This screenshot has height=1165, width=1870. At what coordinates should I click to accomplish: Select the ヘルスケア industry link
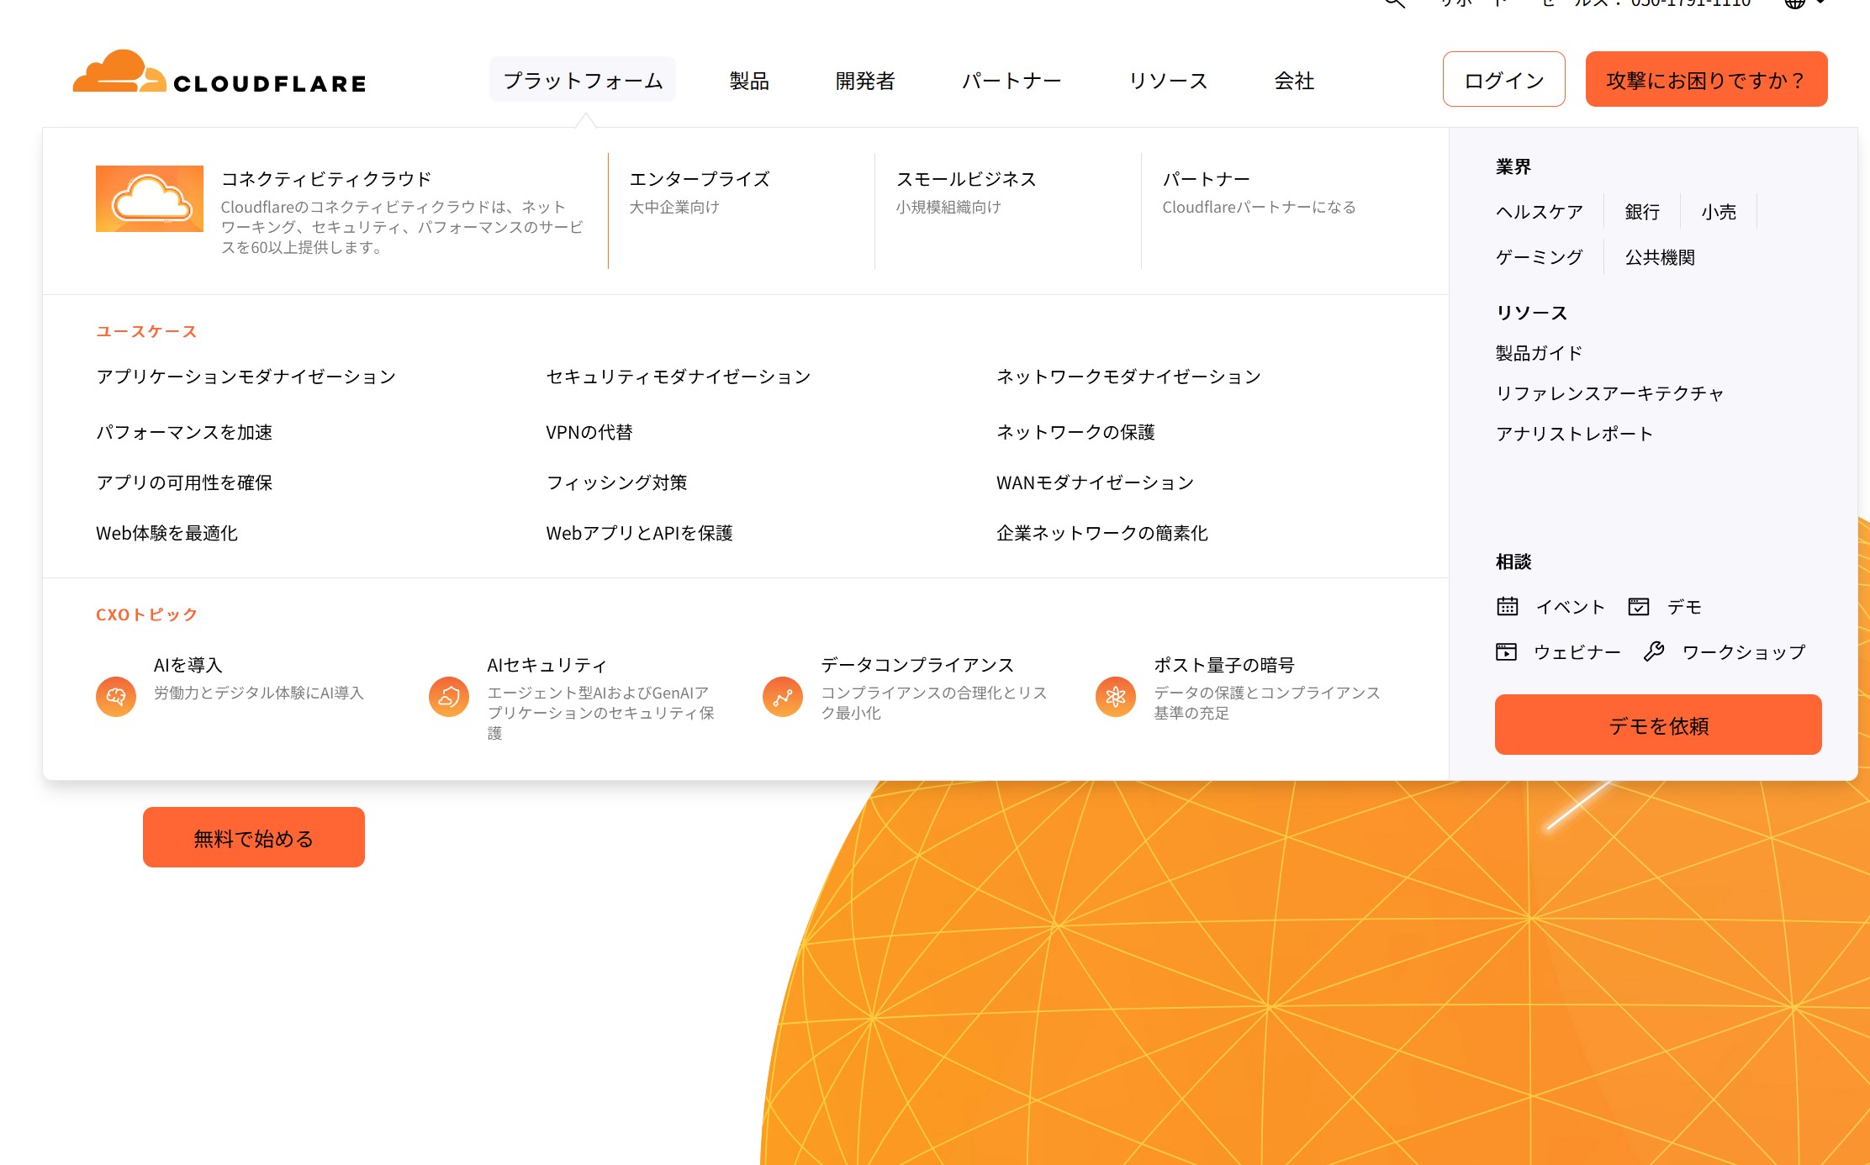click(1539, 212)
